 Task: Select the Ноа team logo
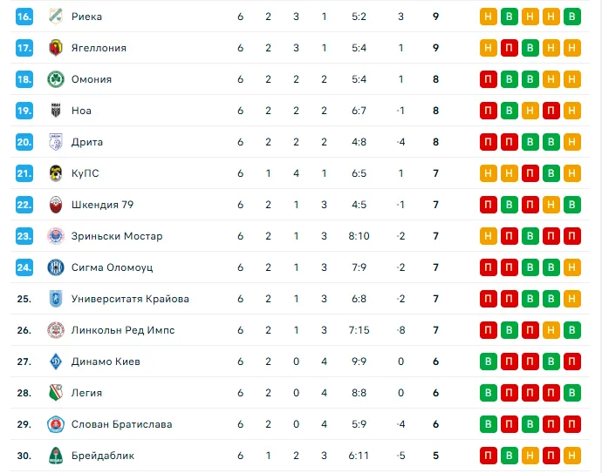point(55,111)
